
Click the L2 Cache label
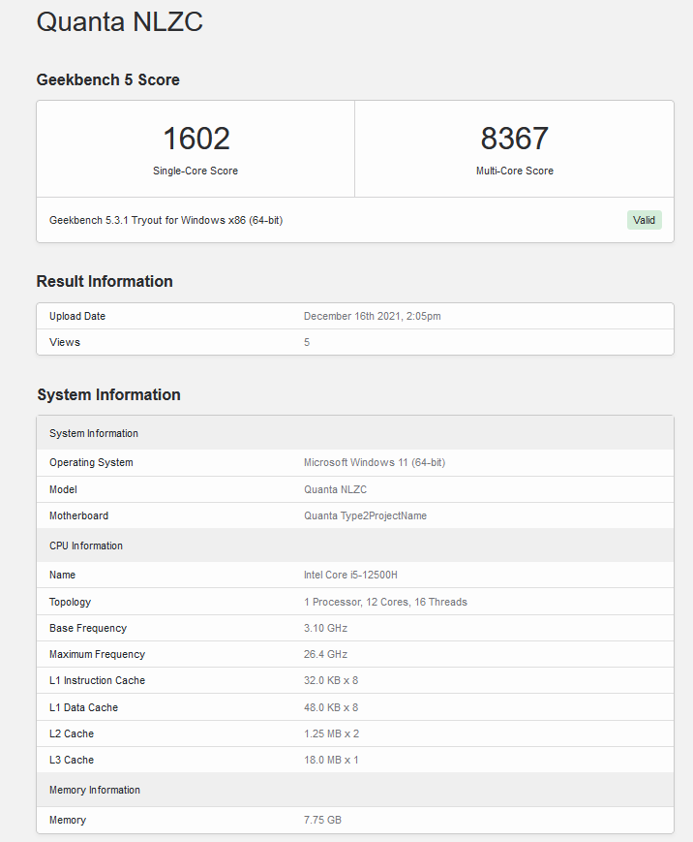(72, 733)
